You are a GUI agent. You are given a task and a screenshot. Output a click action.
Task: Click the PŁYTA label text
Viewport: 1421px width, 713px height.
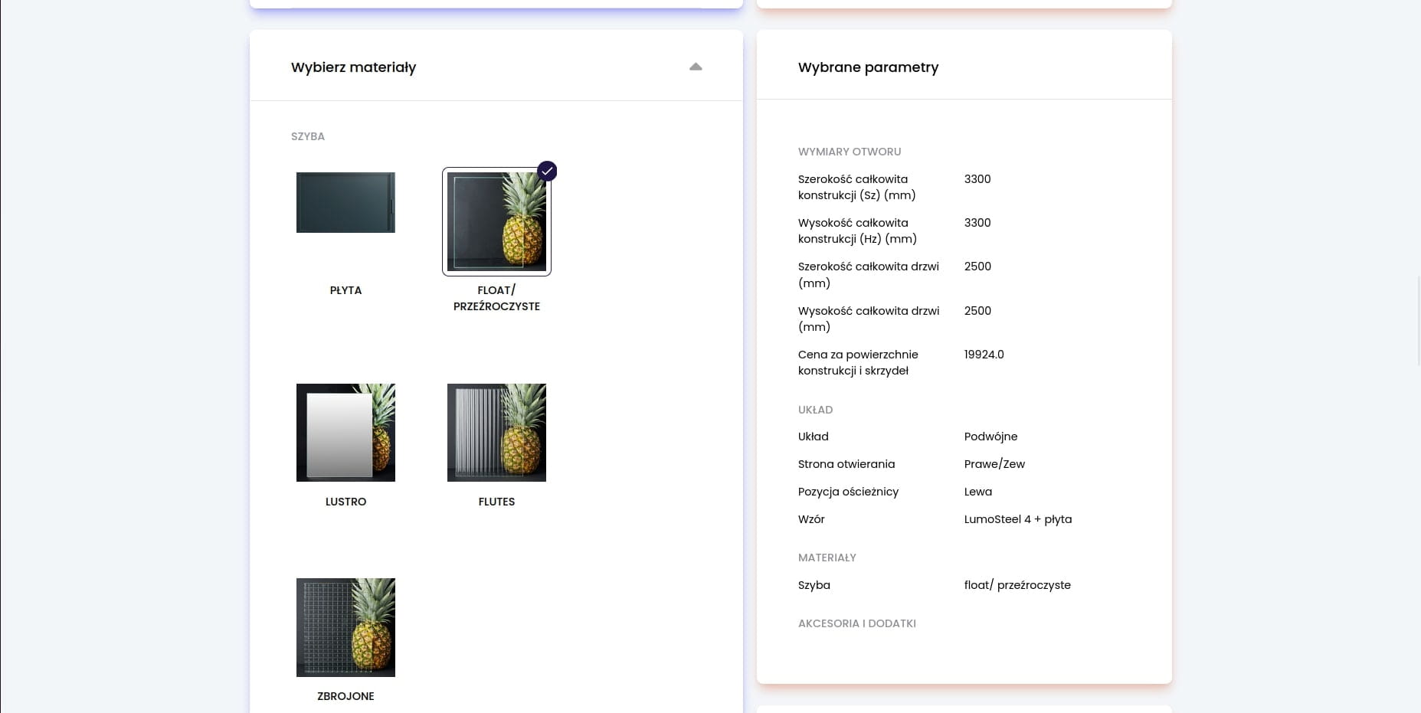(x=345, y=290)
